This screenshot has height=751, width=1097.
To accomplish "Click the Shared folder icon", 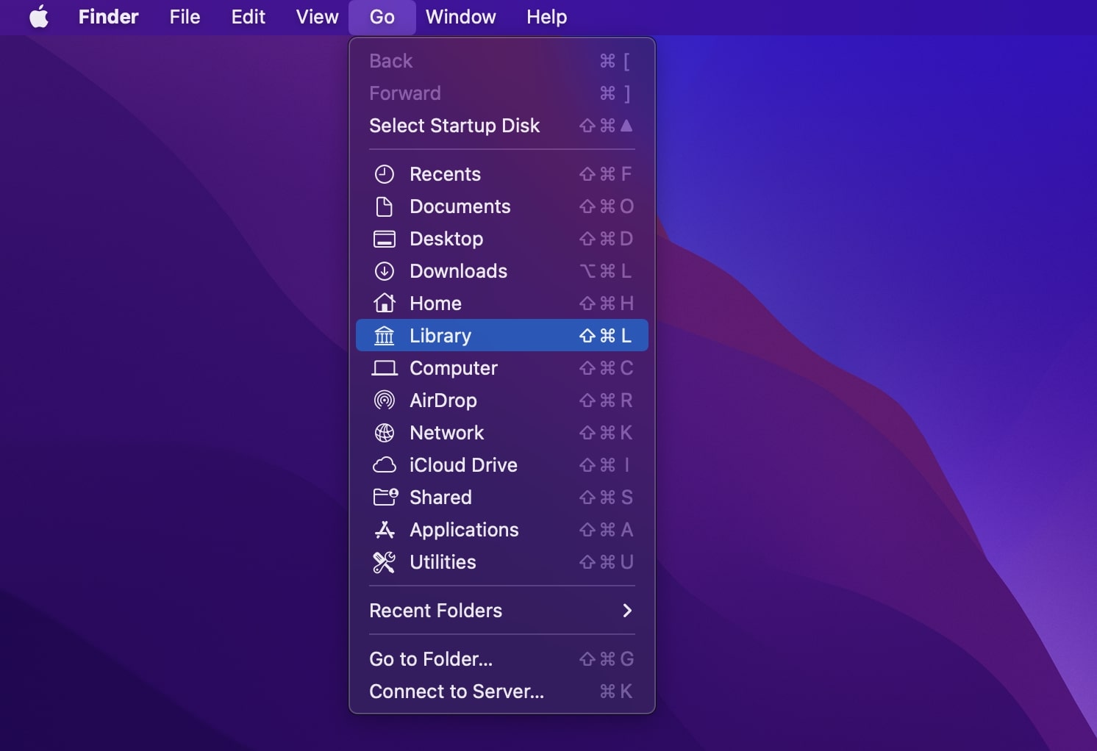I will click(385, 497).
